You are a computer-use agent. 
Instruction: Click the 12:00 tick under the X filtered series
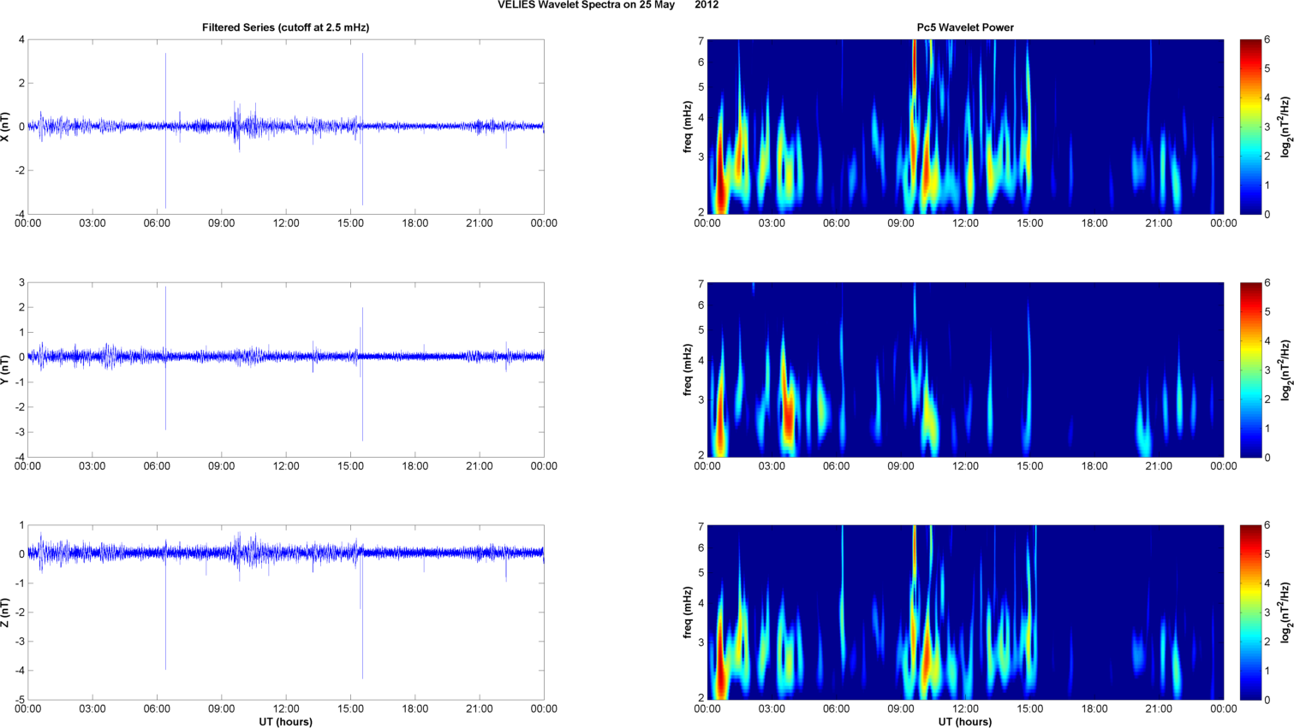point(286,223)
